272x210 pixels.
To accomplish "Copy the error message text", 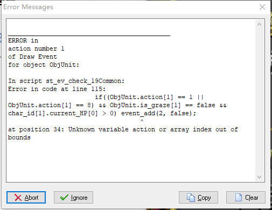I will point(198,198).
